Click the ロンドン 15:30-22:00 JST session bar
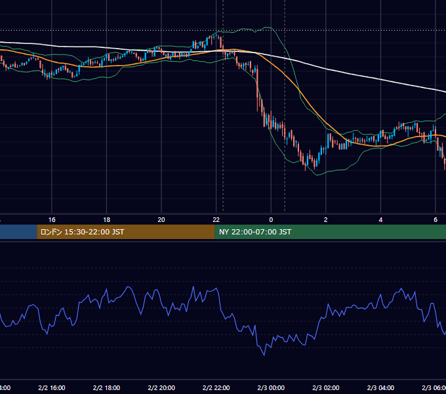446x394 pixels. coord(126,232)
